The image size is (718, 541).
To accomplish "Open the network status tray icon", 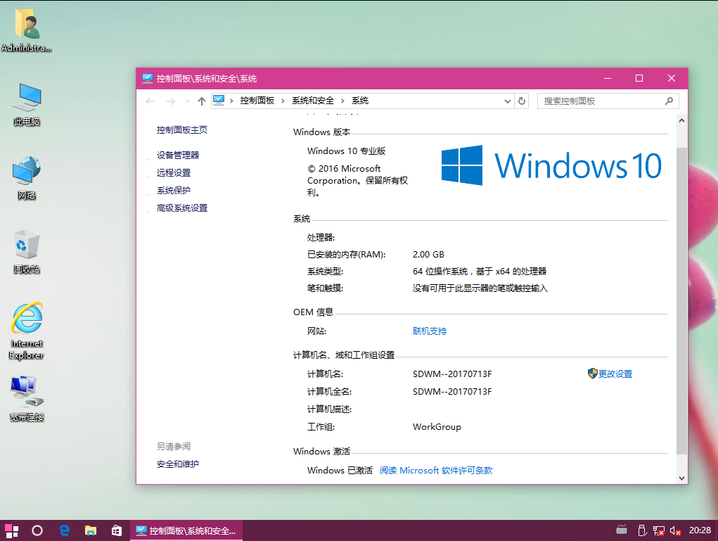I will point(658,530).
